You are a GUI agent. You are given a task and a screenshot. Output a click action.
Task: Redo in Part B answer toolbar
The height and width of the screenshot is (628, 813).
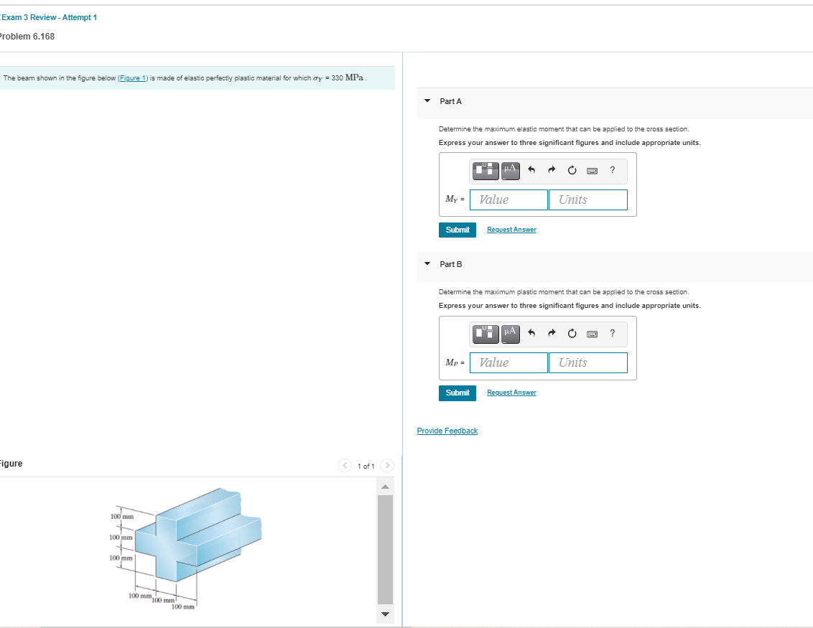click(x=552, y=333)
